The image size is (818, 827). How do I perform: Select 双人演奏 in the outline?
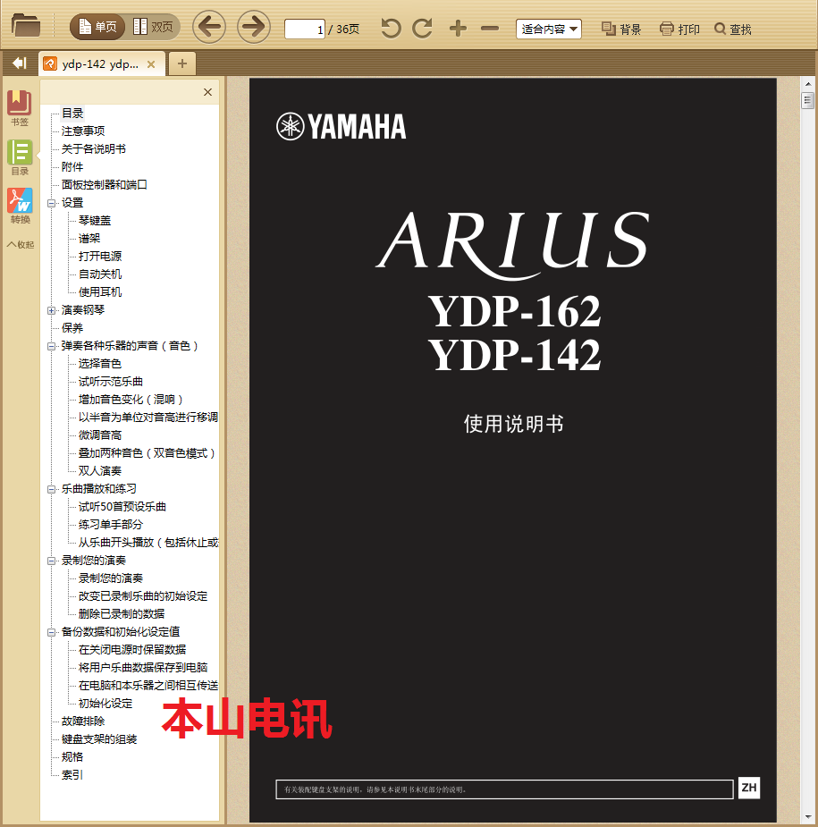99,470
